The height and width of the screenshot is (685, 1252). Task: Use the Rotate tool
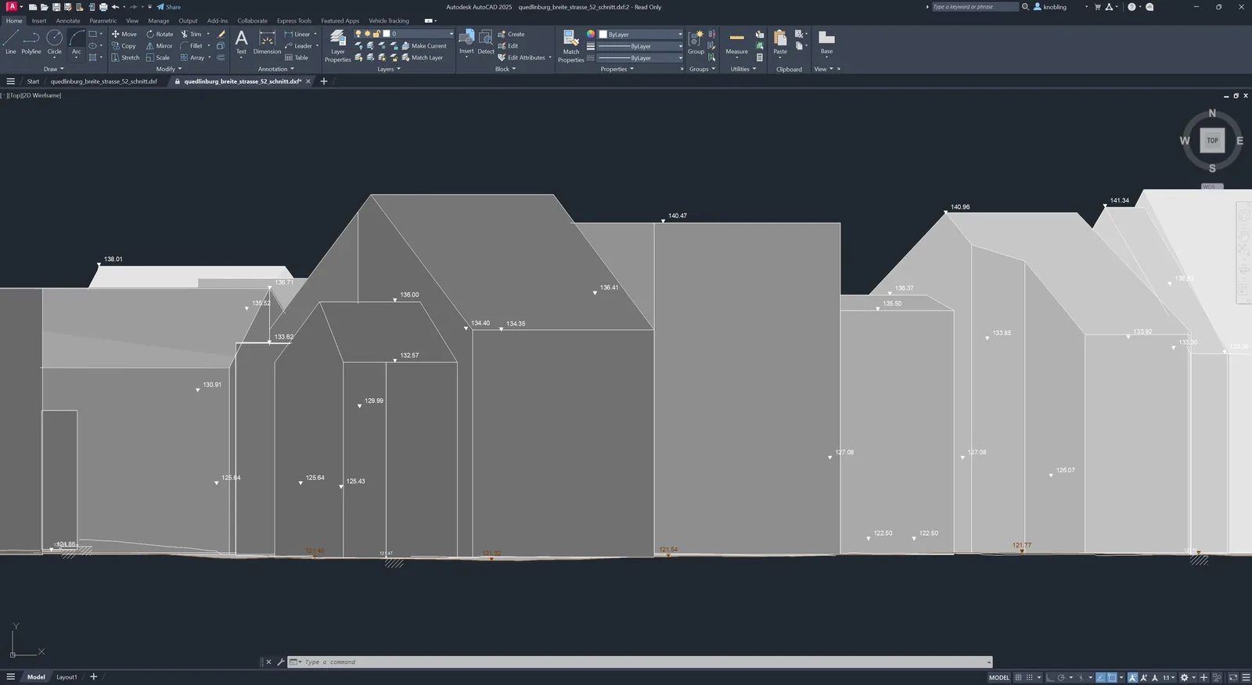click(160, 34)
